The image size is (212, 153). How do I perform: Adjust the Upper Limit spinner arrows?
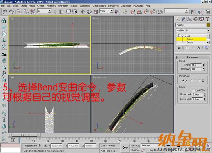coord(205,95)
